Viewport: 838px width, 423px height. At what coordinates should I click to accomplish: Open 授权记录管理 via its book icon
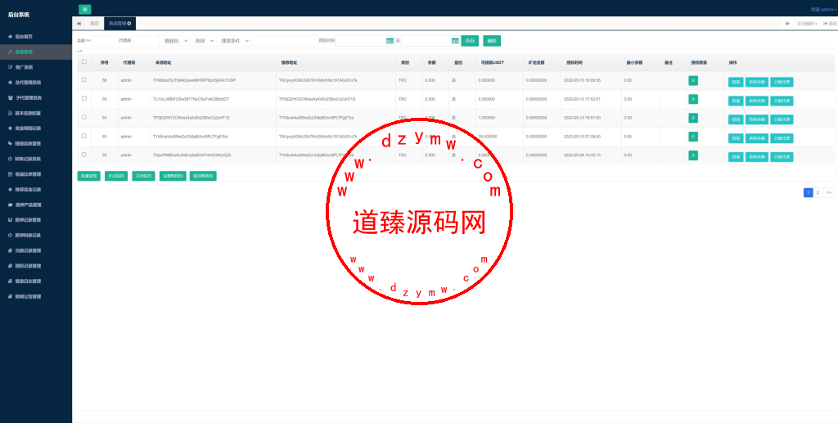[x=10, y=266]
